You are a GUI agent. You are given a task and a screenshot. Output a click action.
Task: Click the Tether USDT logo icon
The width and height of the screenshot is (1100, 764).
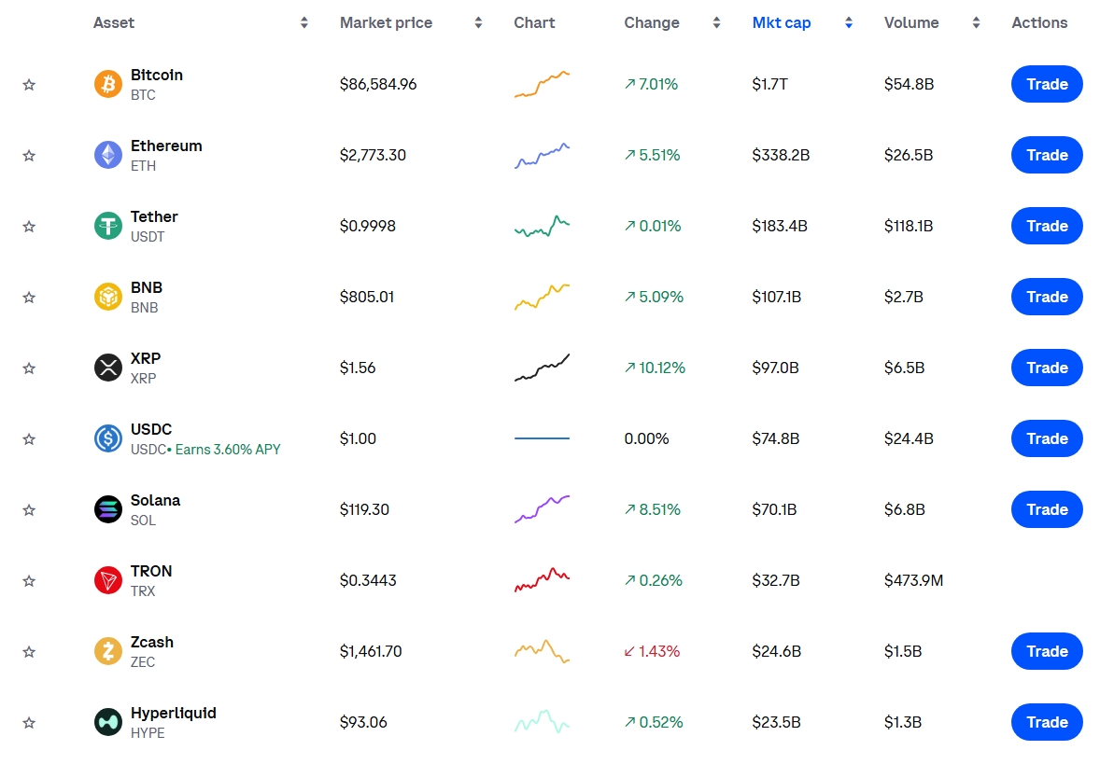(108, 226)
